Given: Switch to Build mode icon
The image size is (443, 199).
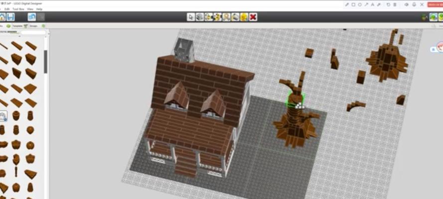Looking at the screenshot, I should (425, 17).
